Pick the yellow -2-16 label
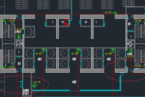Viewport: 145px width, 97px height. pos(137,21)
